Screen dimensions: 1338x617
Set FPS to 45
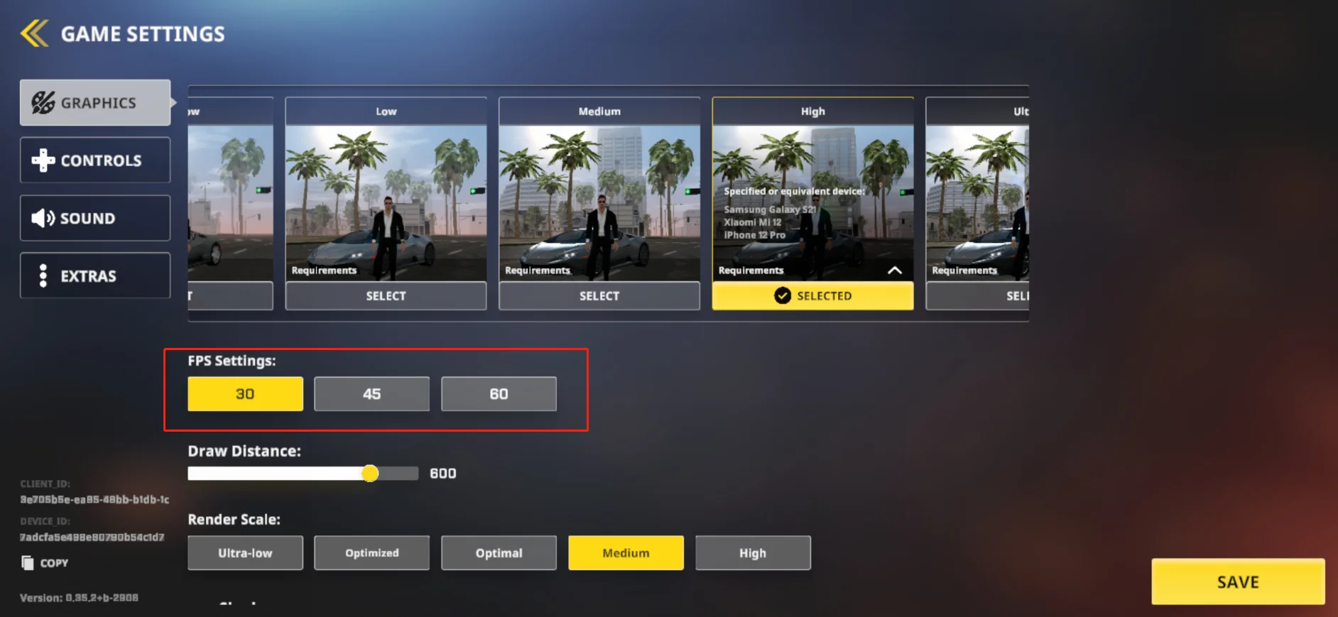coord(372,394)
